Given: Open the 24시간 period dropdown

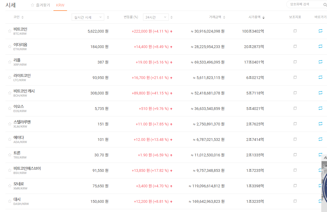Looking at the screenshot, I should [x=156, y=17].
